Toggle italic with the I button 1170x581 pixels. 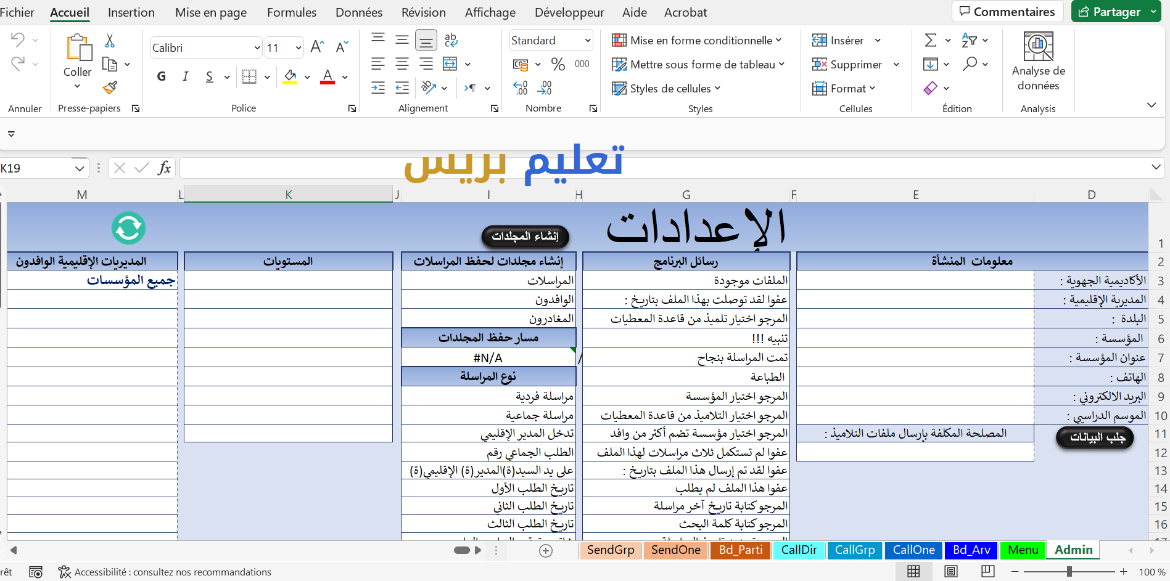tap(185, 76)
